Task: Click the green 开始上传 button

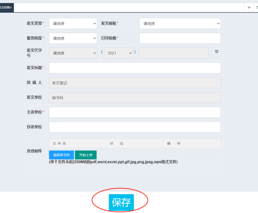Action: pos(86,155)
